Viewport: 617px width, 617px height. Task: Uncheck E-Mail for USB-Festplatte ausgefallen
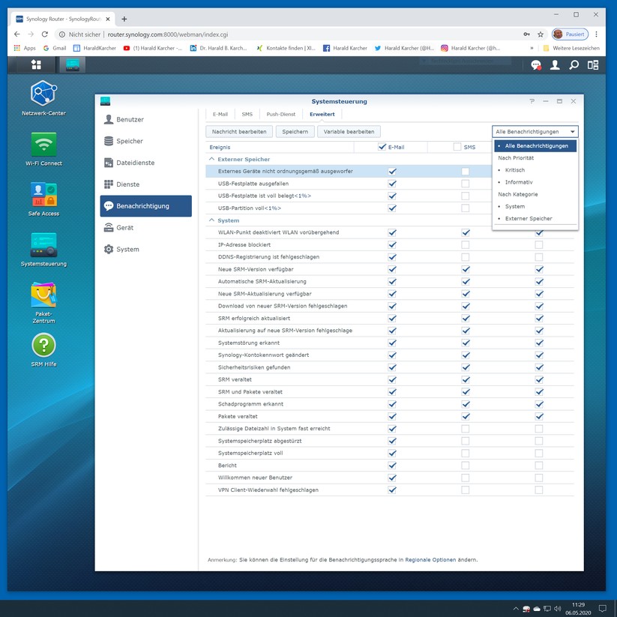coord(392,184)
